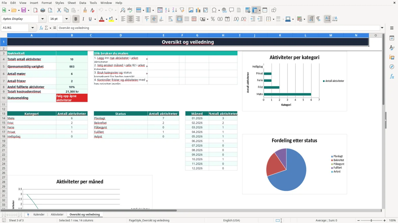Insert a special character (Omega icon)
The height and width of the screenshot is (223, 398).
(x=214, y=10)
